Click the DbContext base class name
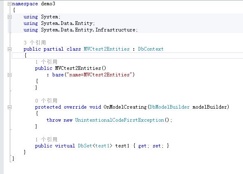Viewport: 243px width, 174px height. tap(151, 49)
